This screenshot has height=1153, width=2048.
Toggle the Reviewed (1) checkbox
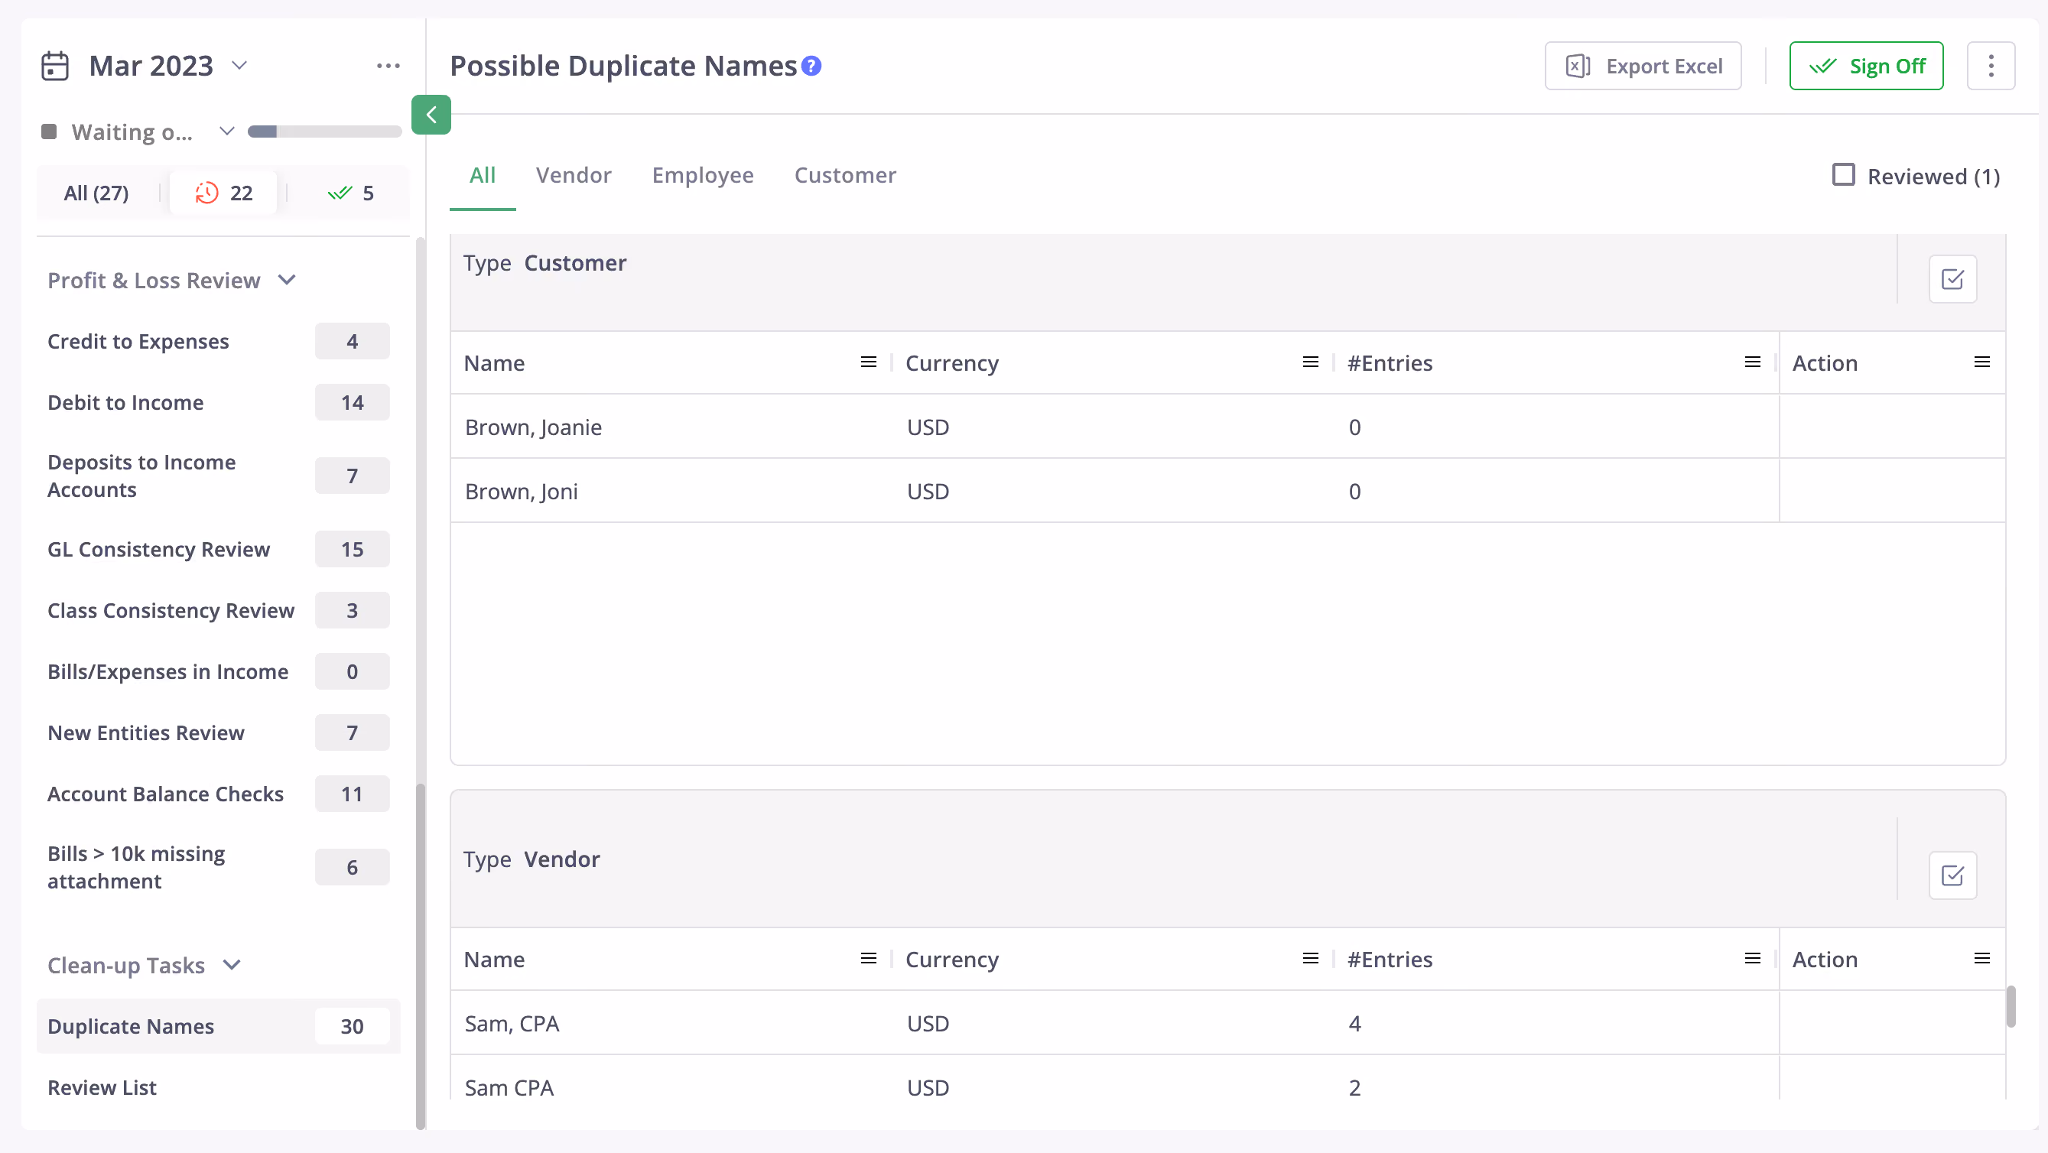(1843, 175)
